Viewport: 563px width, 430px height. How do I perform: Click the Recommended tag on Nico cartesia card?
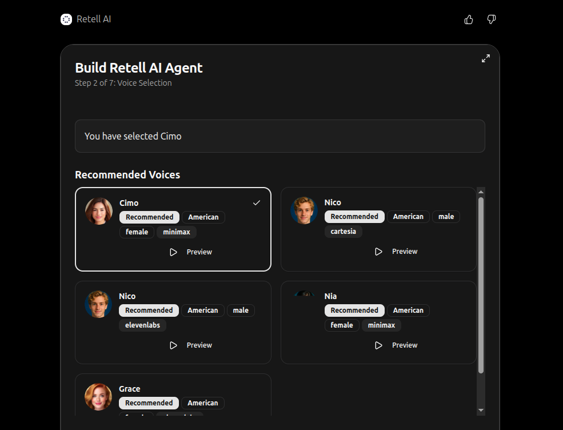(x=354, y=217)
